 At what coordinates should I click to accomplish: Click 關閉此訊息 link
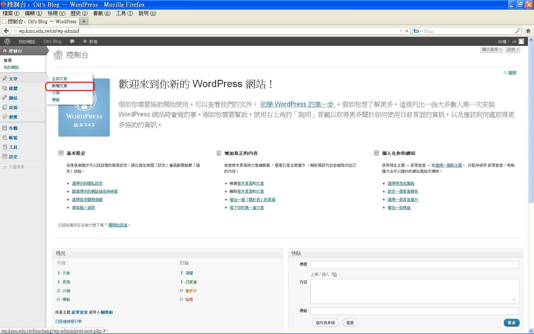click(x=118, y=225)
